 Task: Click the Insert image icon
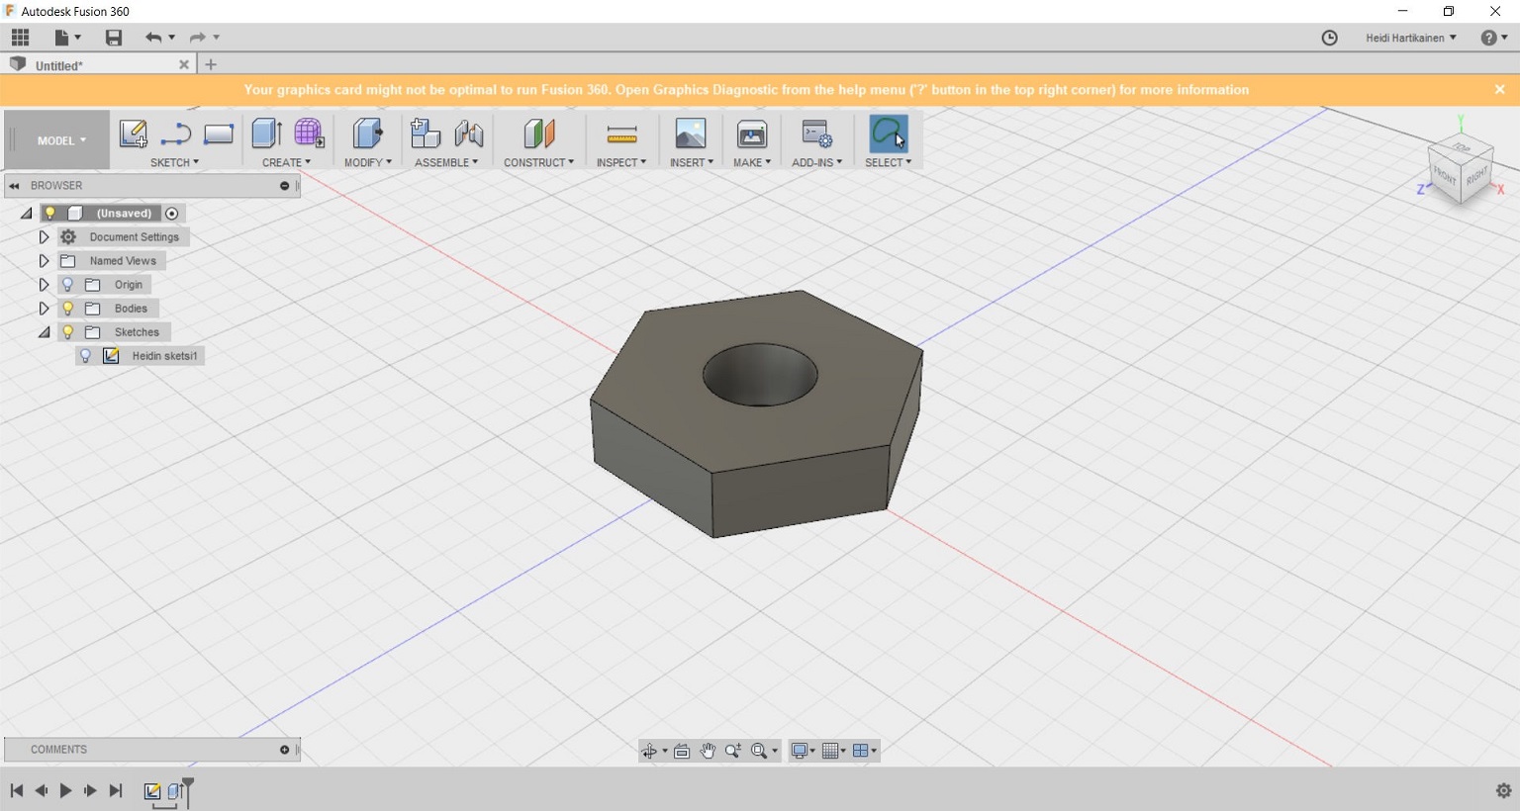point(691,134)
